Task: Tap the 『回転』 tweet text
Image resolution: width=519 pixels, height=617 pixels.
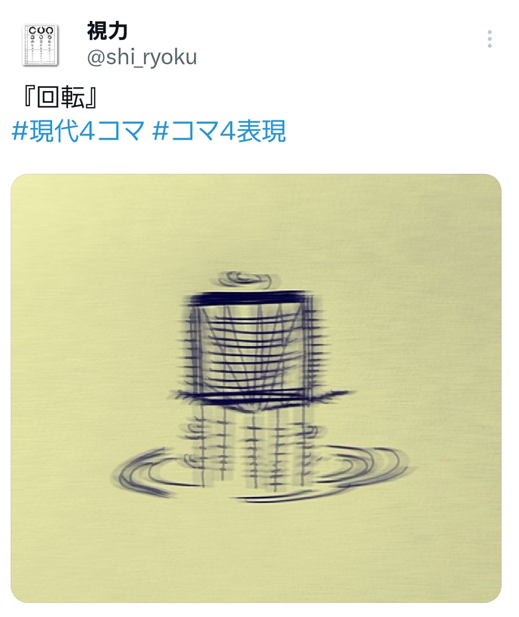Action: click(x=60, y=97)
